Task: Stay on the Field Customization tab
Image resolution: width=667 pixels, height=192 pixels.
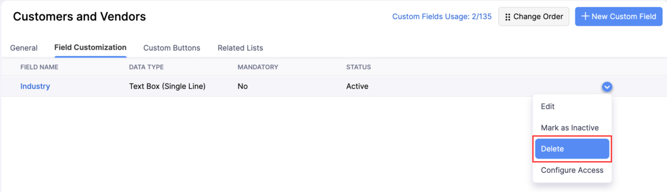Action: click(90, 47)
